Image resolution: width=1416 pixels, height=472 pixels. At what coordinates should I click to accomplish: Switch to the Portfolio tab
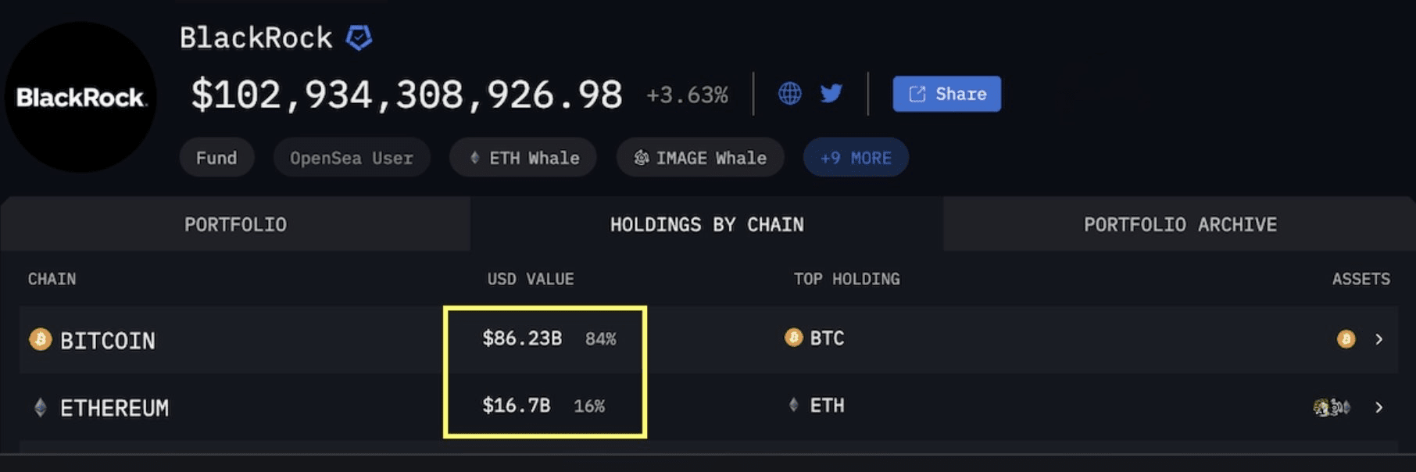pyautogui.click(x=235, y=224)
